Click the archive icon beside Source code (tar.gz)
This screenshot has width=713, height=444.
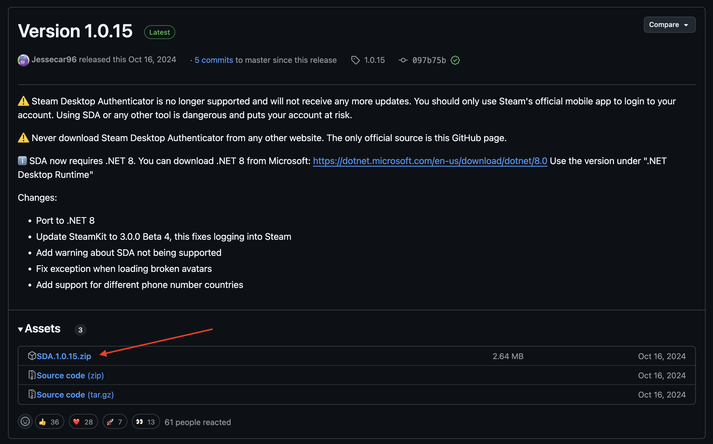click(32, 394)
